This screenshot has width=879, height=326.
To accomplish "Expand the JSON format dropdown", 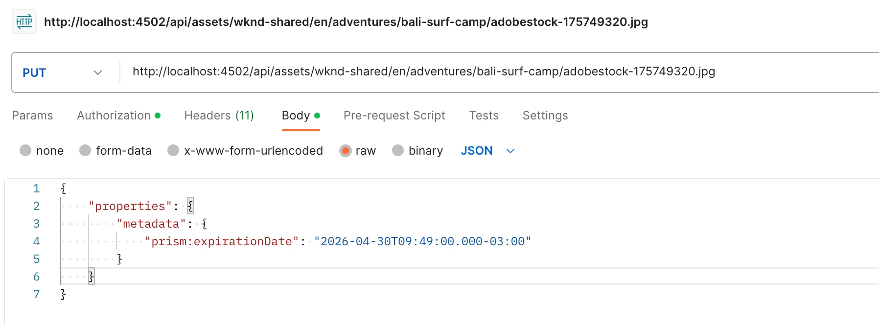I will (487, 151).
